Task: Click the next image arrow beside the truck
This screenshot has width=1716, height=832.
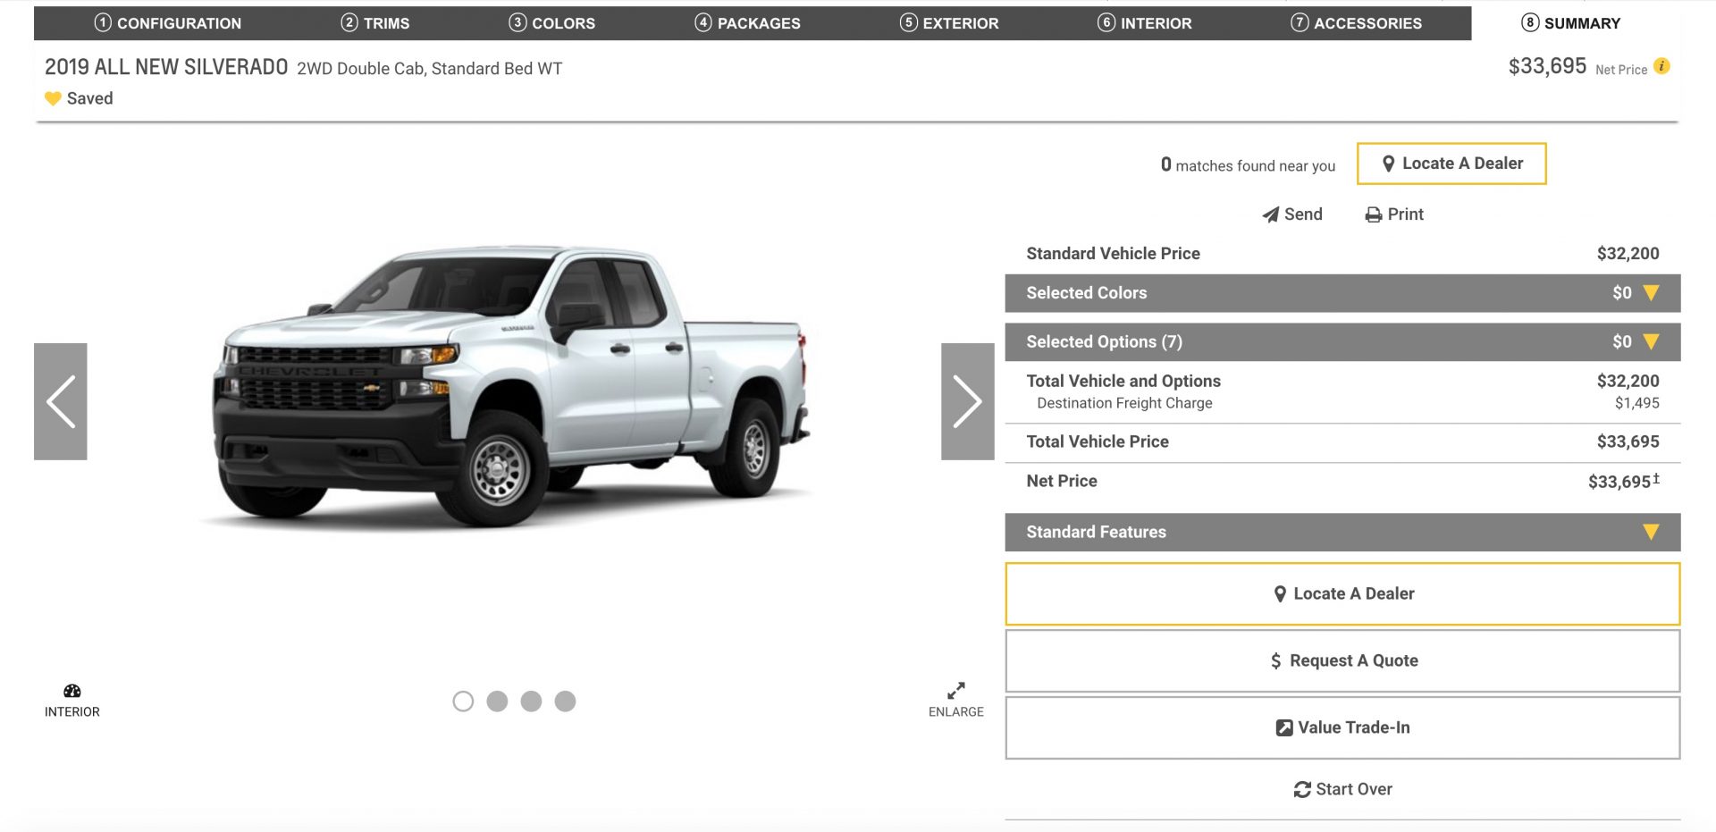Action: [x=968, y=402]
